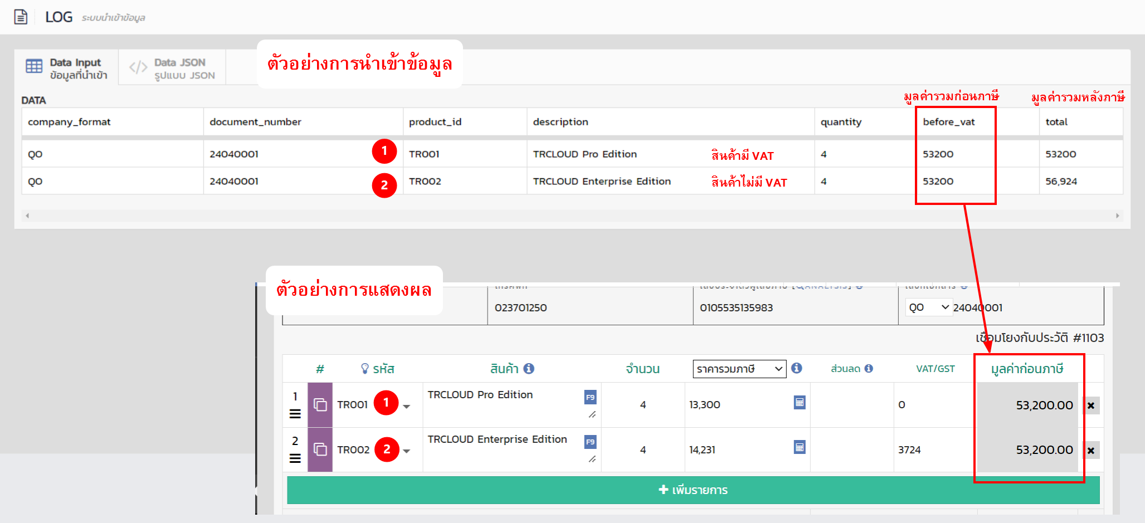Select the TR001 product_id cell in data table
Viewport: 1145px width, 523px height.
465,154
